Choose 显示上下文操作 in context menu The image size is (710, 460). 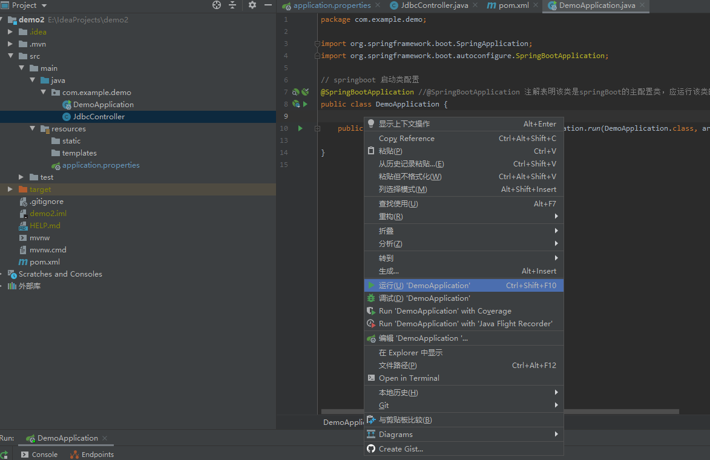click(464, 123)
